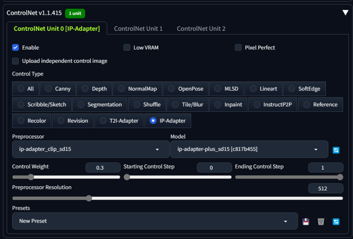Select the Canny control type
This screenshot has width=353, height=239.
[x=58, y=89]
